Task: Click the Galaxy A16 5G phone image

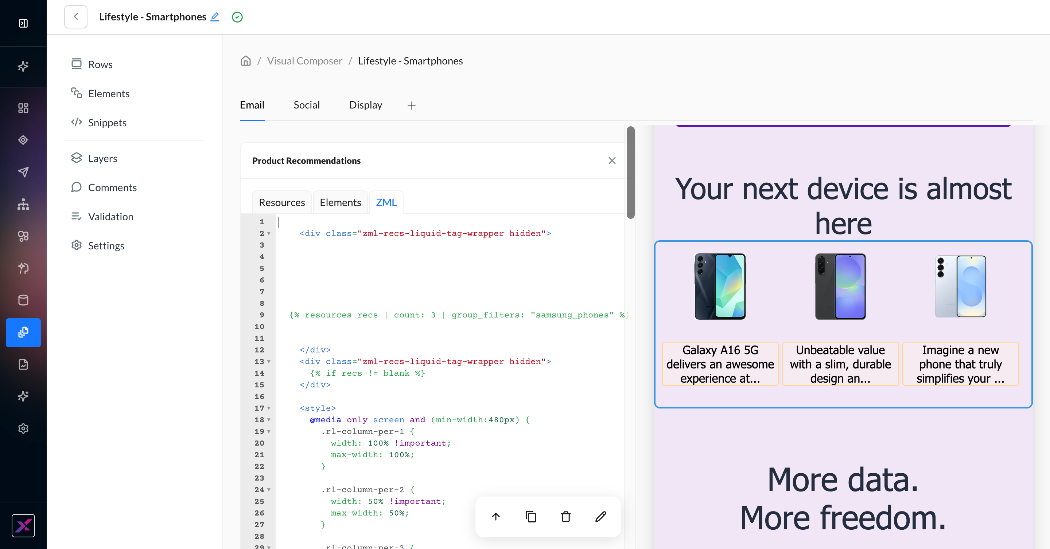Action: [720, 287]
